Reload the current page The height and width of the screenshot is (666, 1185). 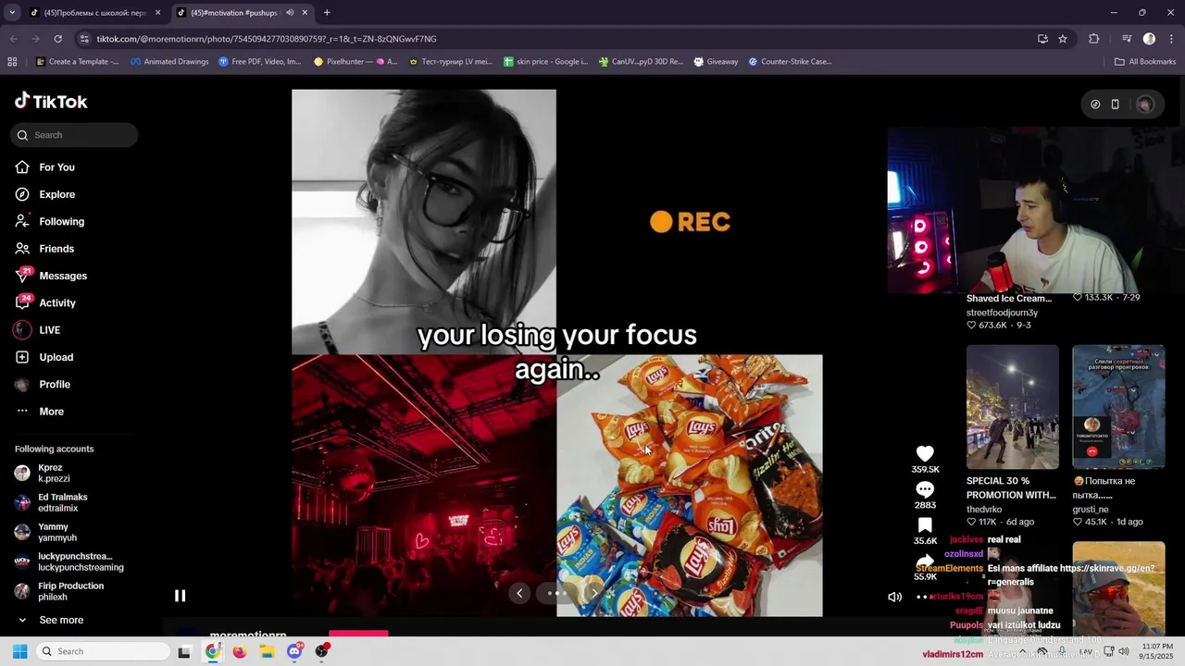[58, 39]
